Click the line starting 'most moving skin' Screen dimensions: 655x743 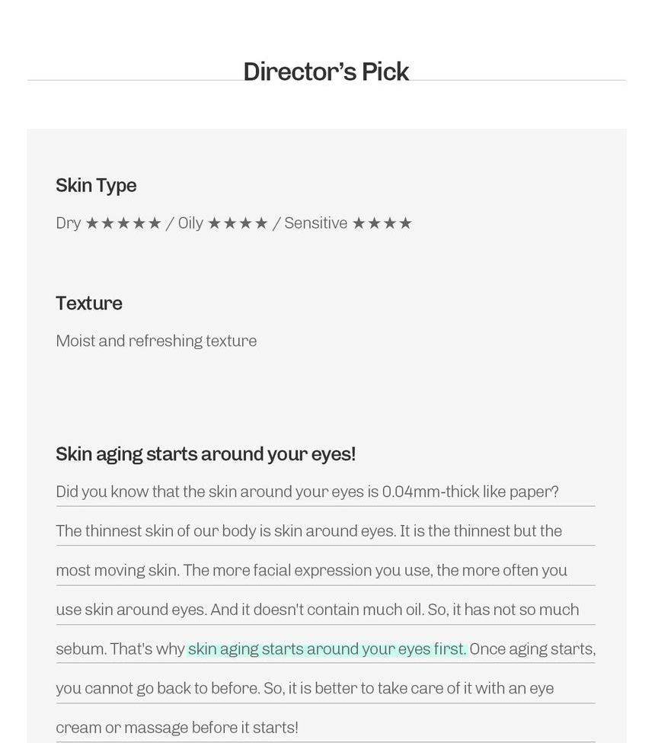tap(311, 571)
